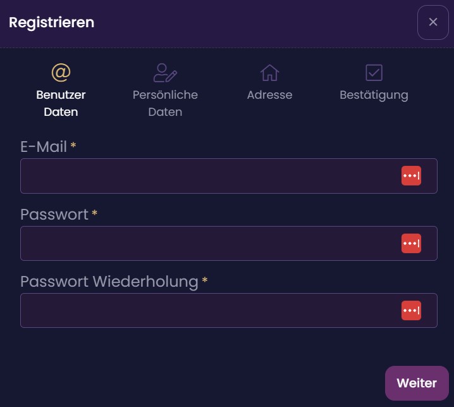Click the person-with-pencil Persönliche Daten icon
This screenshot has width=454, height=407.
pos(165,73)
